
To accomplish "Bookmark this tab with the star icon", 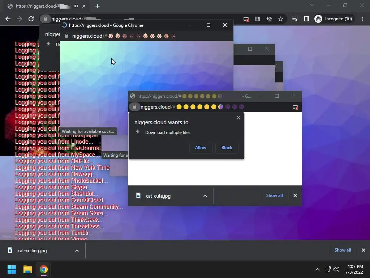I will [x=280, y=19].
